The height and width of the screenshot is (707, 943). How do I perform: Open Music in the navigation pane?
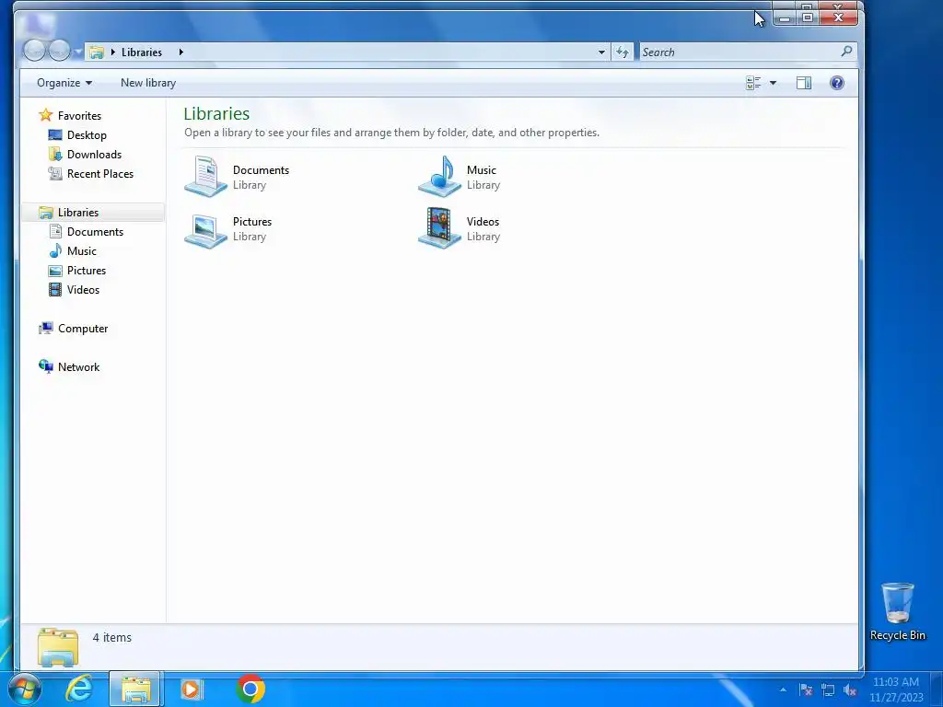pos(73,250)
